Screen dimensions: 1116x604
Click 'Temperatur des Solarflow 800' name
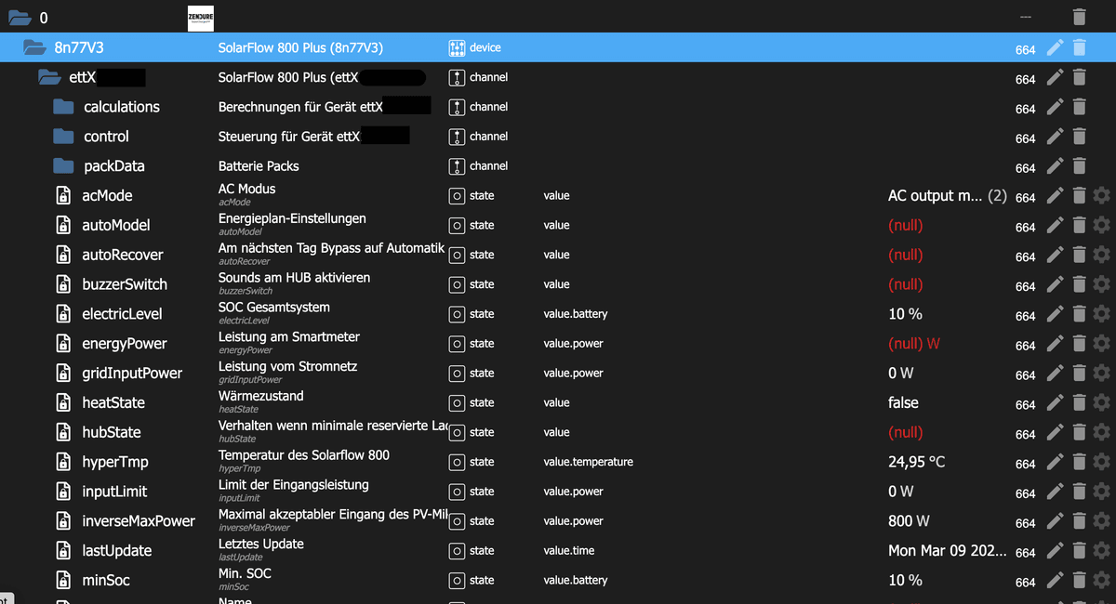tap(304, 455)
